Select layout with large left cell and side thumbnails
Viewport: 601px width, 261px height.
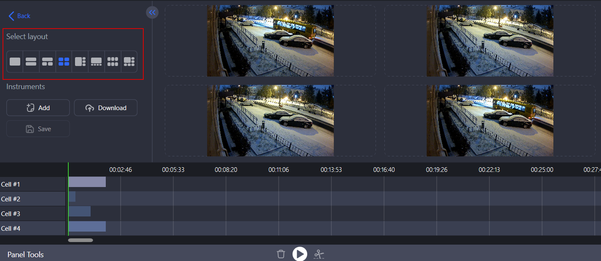tap(80, 61)
